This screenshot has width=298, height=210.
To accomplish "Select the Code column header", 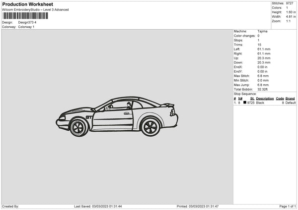I will tap(280, 98).
